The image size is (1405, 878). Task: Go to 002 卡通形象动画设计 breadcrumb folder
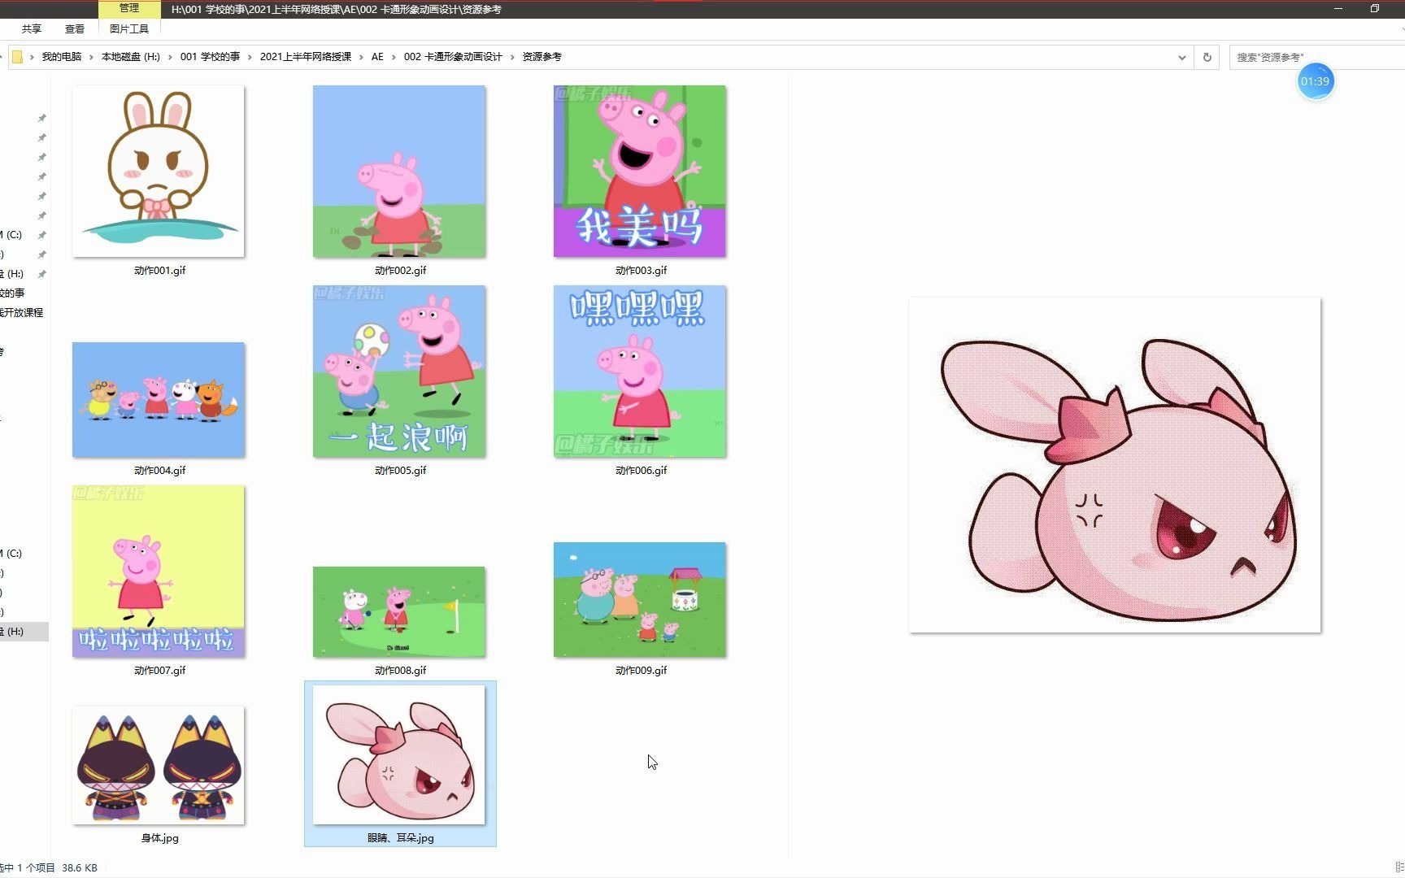pos(453,57)
